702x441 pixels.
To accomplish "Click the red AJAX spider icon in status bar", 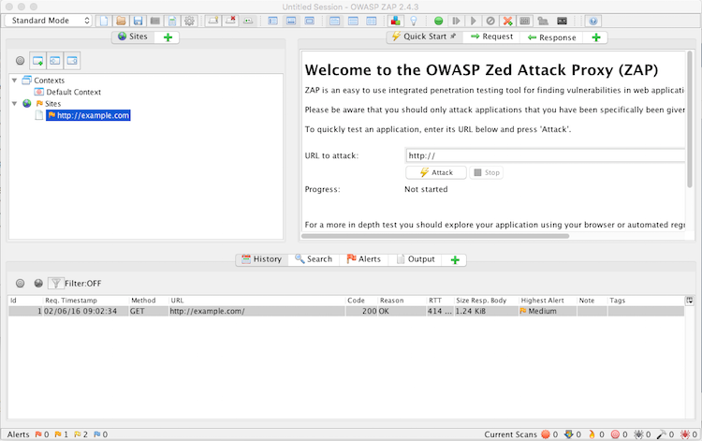I will 685,434.
